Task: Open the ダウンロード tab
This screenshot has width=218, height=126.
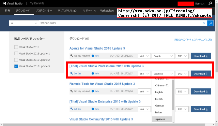Action: 23,11
